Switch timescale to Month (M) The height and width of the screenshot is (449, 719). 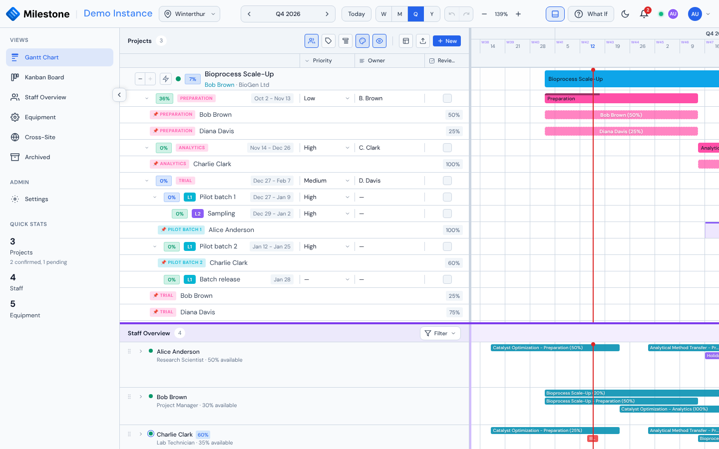click(x=399, y=14)
